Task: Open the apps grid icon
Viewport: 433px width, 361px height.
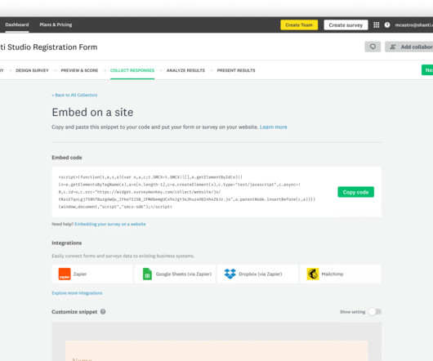Action: tap(376, 25)
